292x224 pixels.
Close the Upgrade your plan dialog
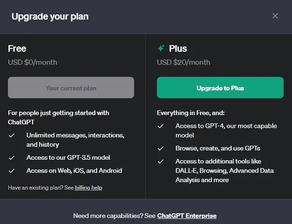[275, 16]
